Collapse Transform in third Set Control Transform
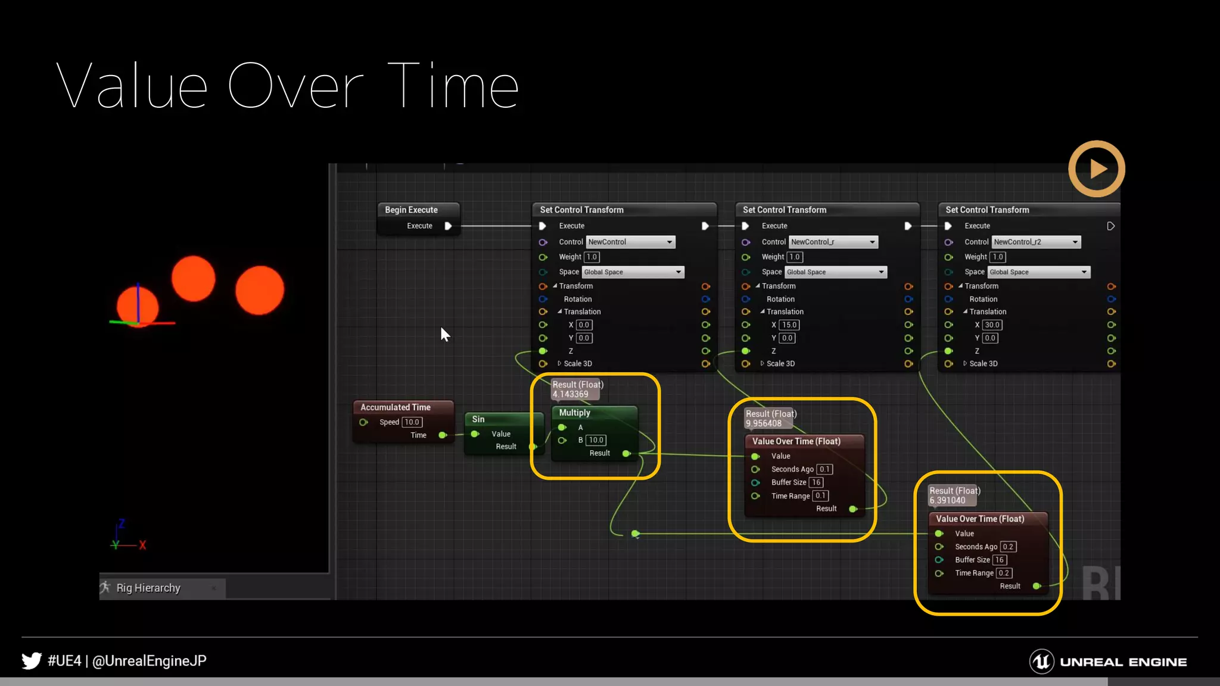The height and width of the screenshot is (686, 1220). [960, 286]
